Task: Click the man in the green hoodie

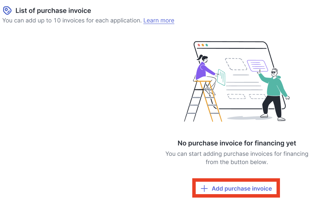Action: 273,94
